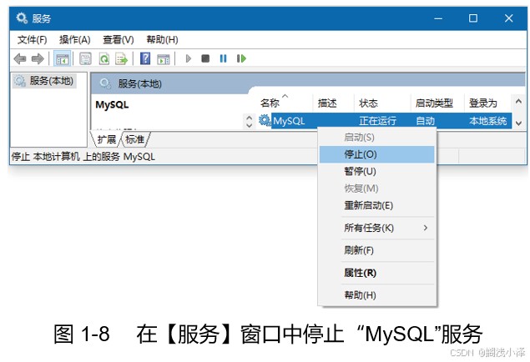This screenshot has height=362, width=530.
Task: Expand 所有任务(K) submenu
Action: tap(377, 228)
